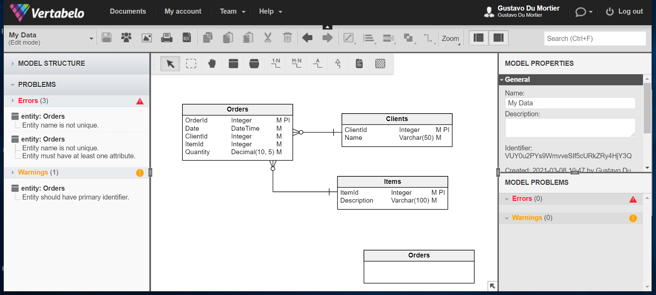This screenshot has height=295, width=656.
Task: Click the Copy icon in toolbar
Action: point(208,38)
